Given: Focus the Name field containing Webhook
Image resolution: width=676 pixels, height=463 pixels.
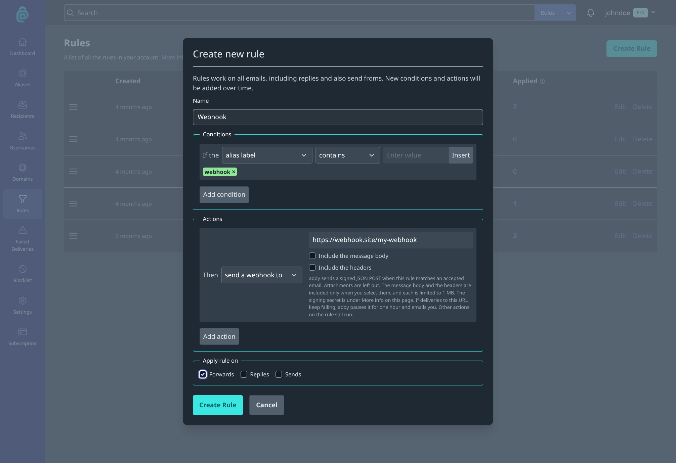Looking at the screenshot, I should tap(338, 117).
